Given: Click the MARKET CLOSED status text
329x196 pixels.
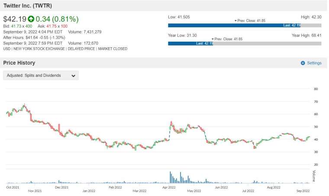Looking at the screenshot, I should point(113,49).
